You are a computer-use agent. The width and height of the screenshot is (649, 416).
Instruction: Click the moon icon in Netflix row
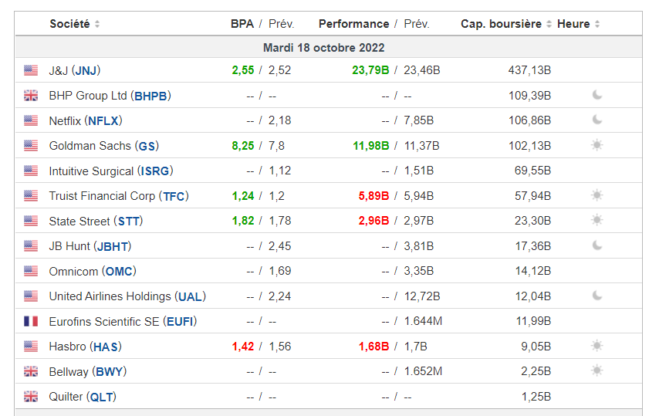point(597,120)
